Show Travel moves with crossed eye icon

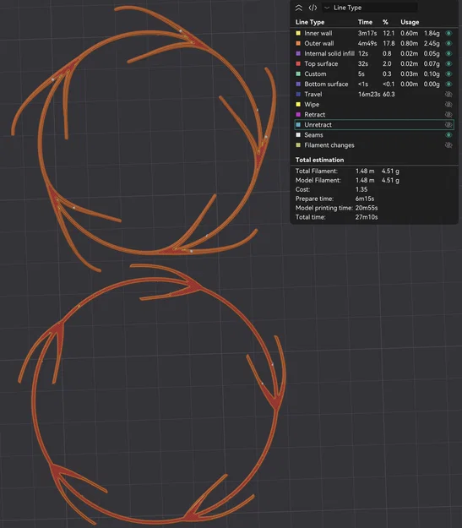click(x=448, y=95)
